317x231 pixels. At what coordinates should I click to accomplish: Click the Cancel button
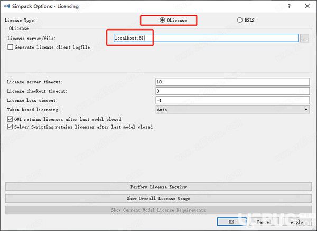click(264, 222)
